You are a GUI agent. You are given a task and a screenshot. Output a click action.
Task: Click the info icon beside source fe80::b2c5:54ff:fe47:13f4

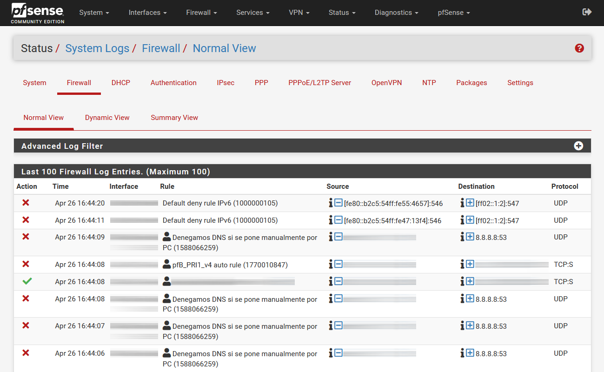(x=331, y=220)
